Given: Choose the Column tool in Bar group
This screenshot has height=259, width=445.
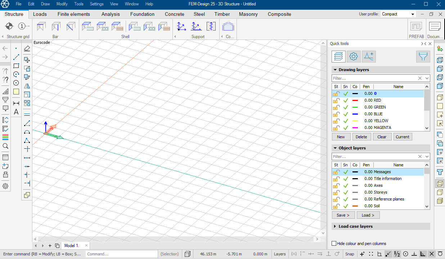Looking at the screenshot, I should pyautogui.click(x=56, y=26).
